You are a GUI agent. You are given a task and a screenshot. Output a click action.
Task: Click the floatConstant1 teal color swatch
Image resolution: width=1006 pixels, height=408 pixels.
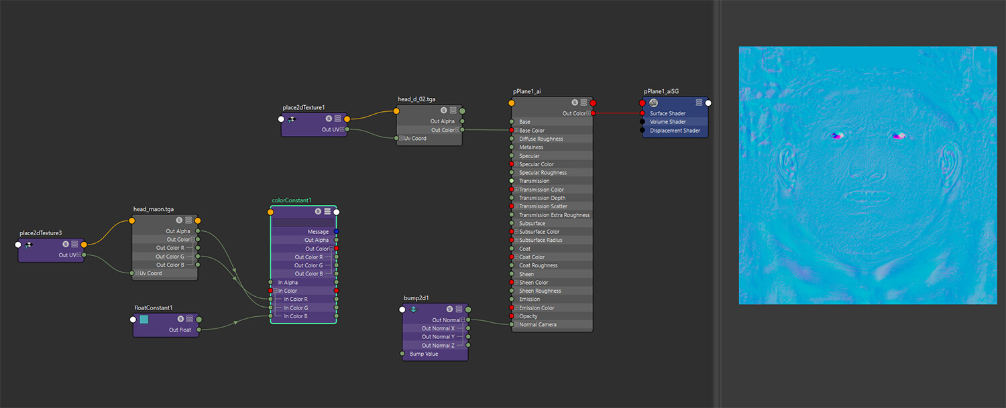point(144,320)
